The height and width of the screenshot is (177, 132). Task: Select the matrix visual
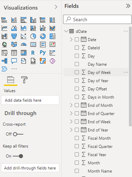[24, 53]
